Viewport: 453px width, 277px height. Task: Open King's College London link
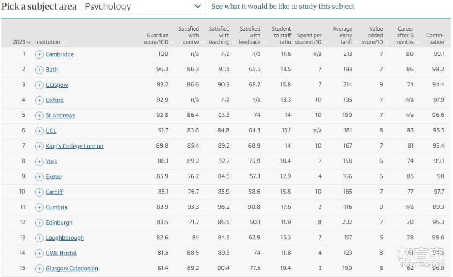click(x=74, y=146)
